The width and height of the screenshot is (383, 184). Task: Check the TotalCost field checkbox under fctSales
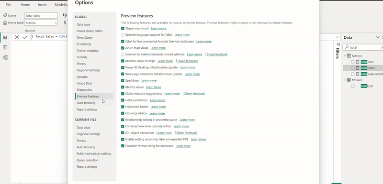point(353,86)
